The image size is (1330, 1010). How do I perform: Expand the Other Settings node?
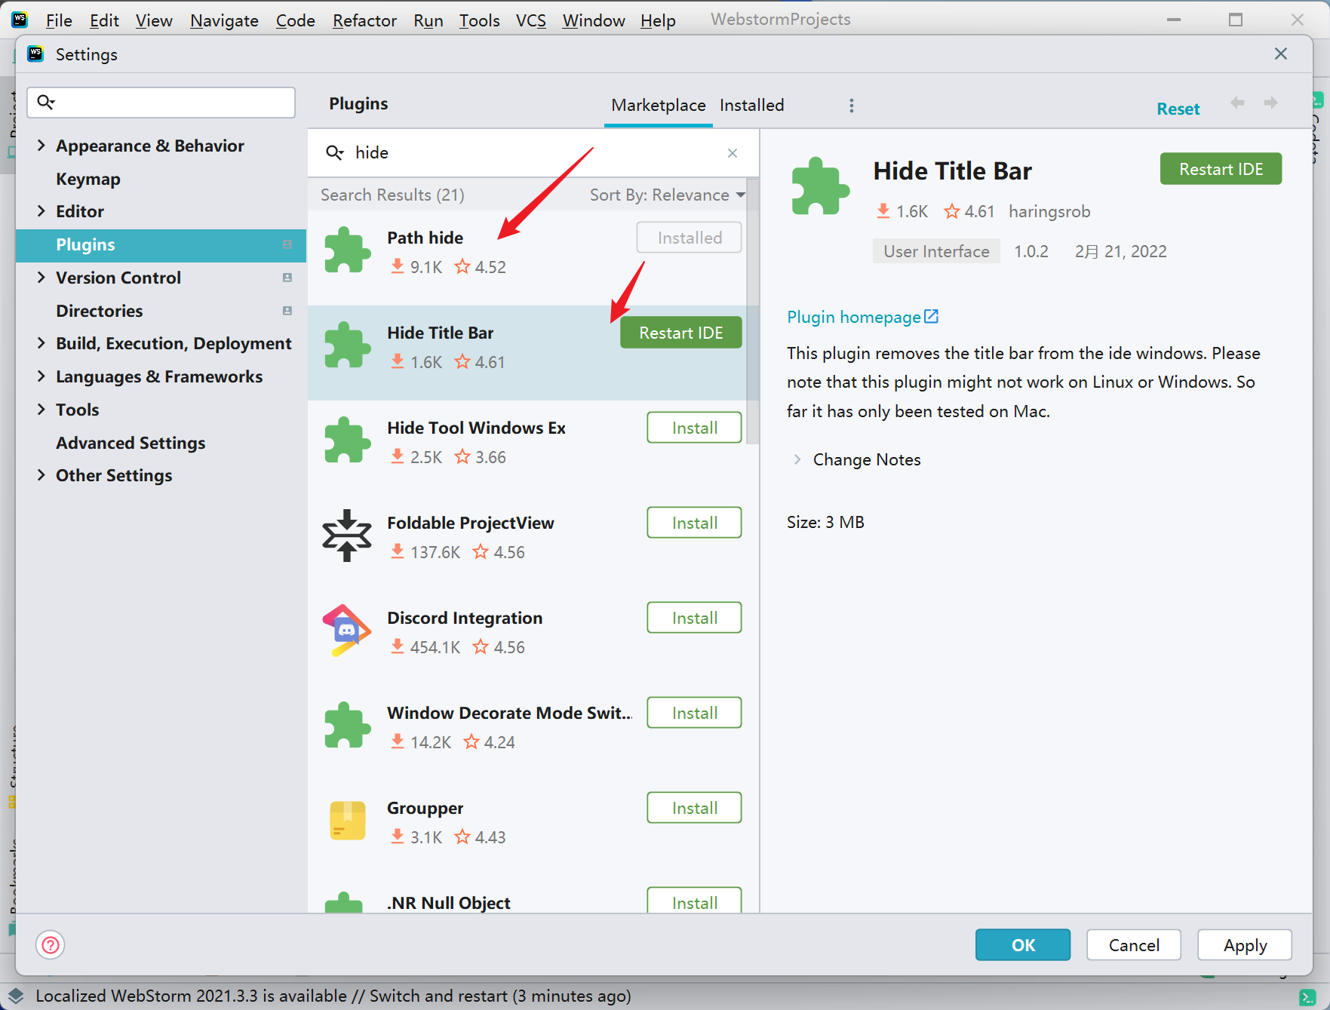click(41, 475)
